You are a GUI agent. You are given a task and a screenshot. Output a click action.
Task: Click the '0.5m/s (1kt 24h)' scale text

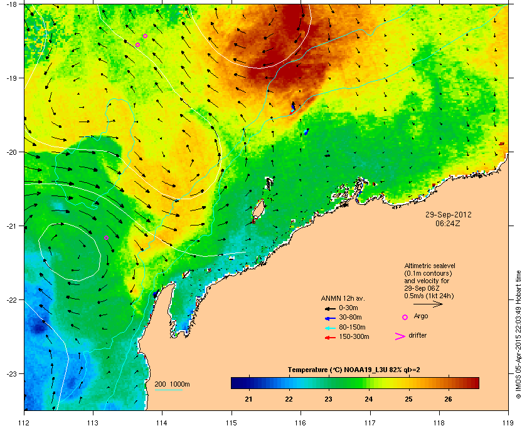pos(429,296)
